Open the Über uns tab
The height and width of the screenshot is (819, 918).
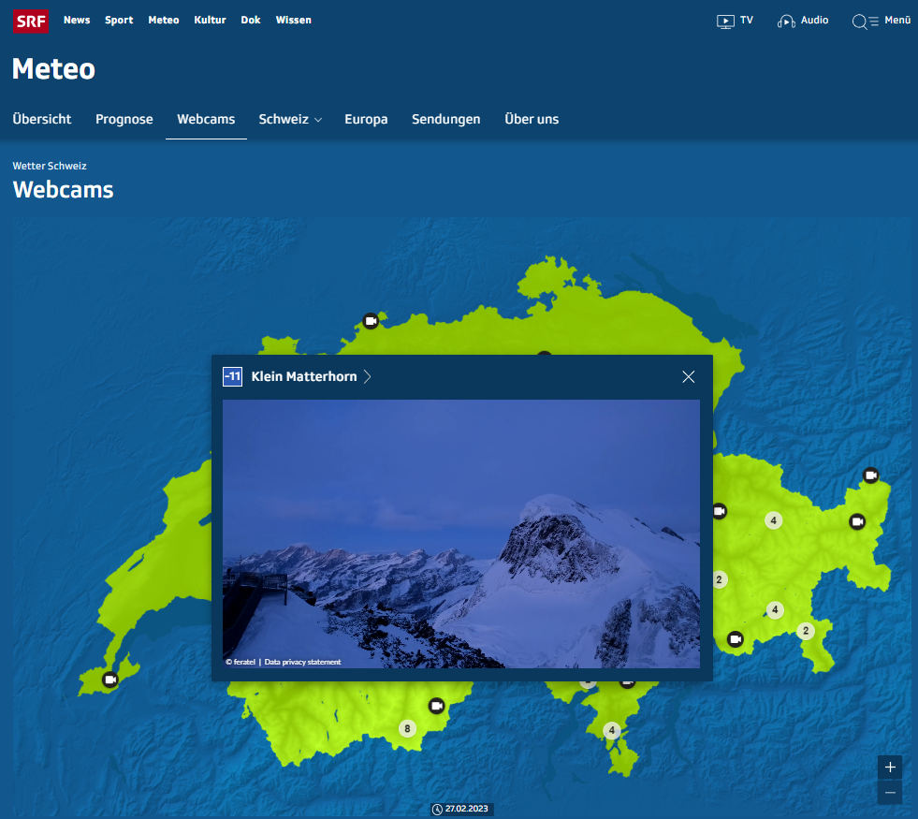coord(532,119)
